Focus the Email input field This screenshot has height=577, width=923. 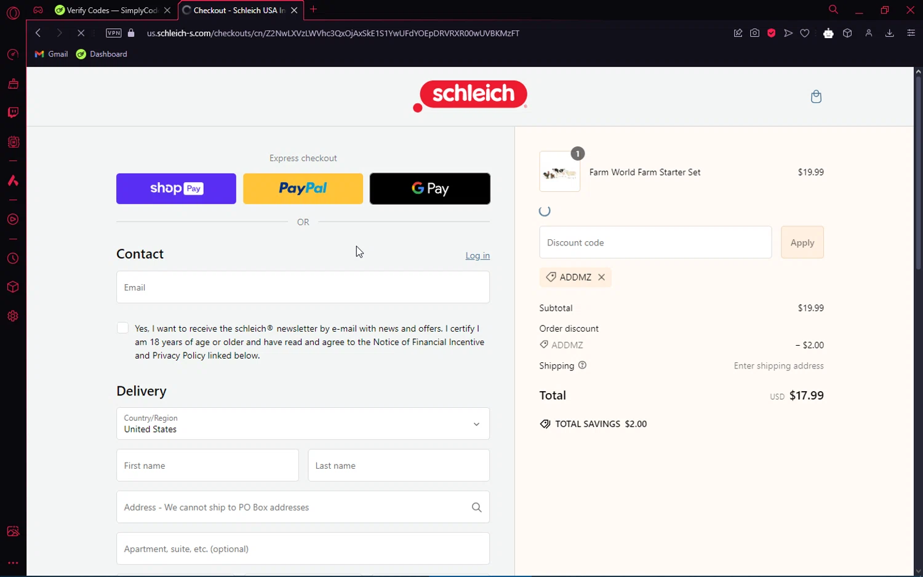click(303, 287)
